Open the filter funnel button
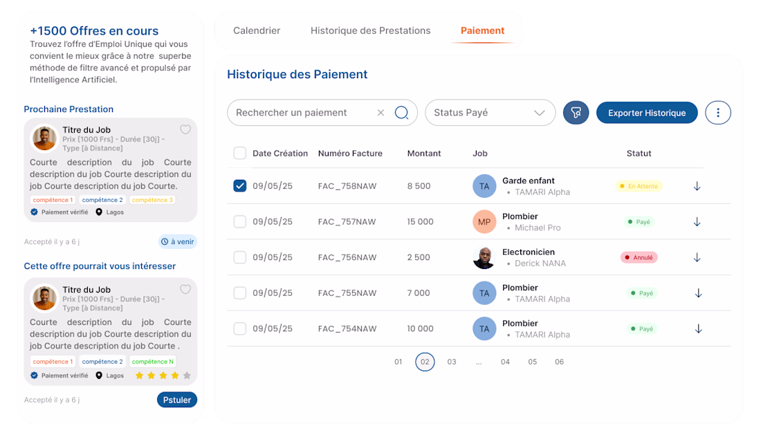The image size is (761, 435). tap(576, 113)
